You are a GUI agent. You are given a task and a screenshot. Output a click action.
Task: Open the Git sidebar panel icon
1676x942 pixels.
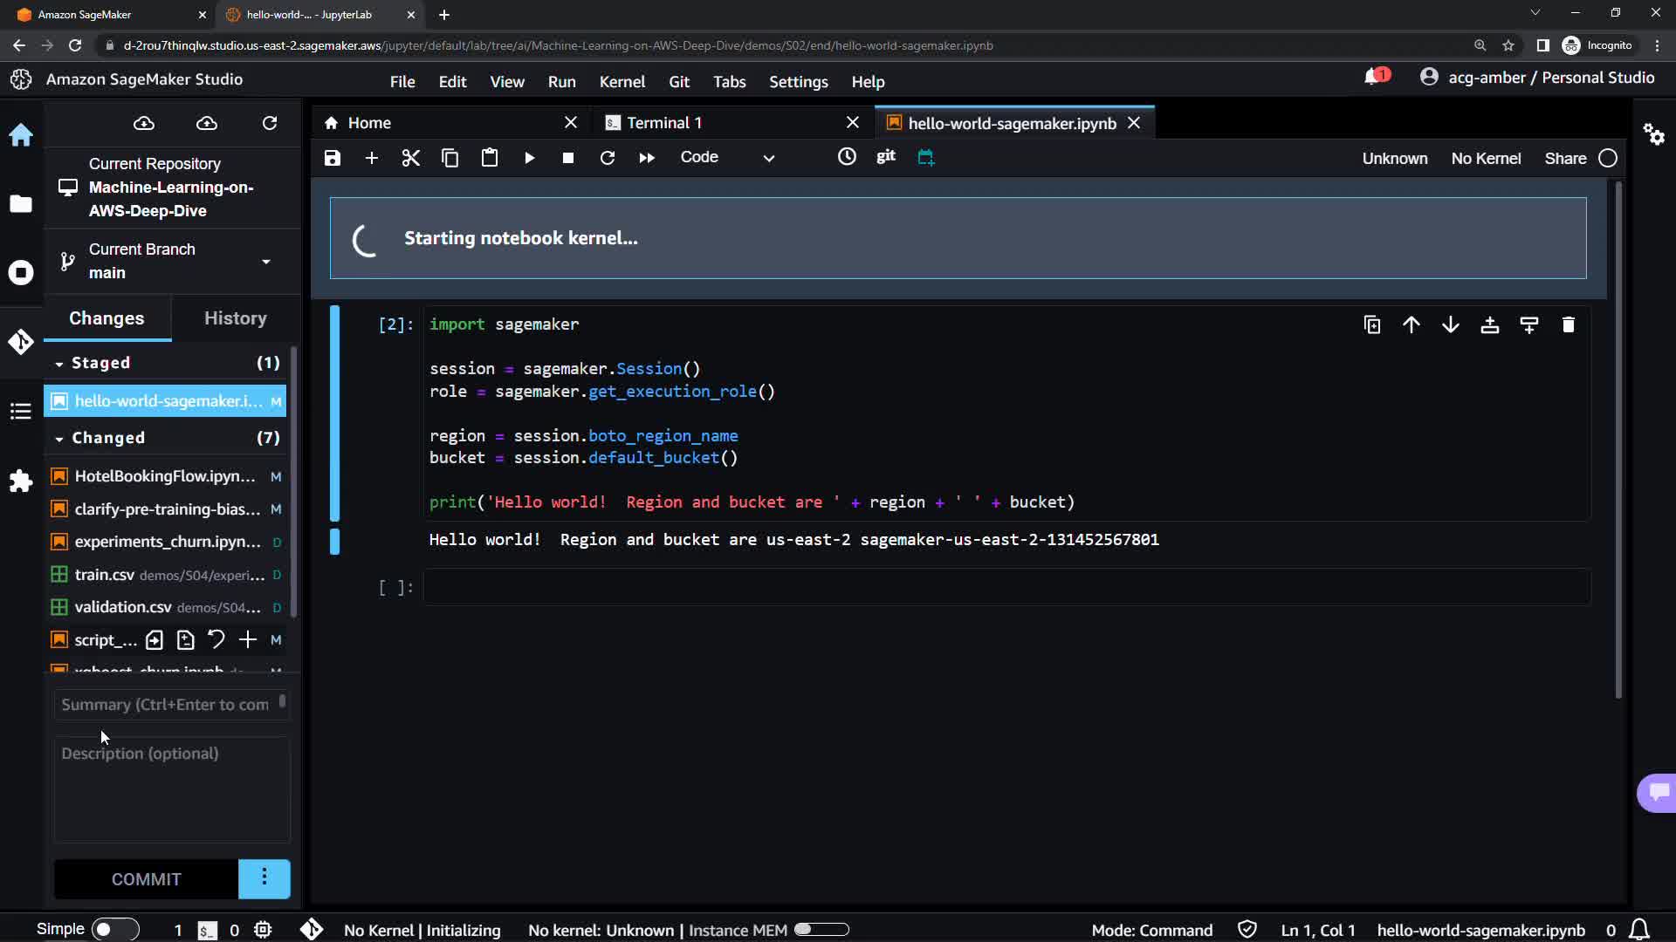tap(21, 342)
